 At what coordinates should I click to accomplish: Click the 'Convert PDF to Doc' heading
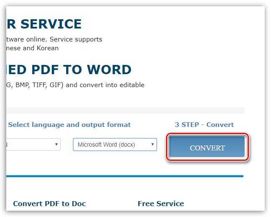pos(49,204)
